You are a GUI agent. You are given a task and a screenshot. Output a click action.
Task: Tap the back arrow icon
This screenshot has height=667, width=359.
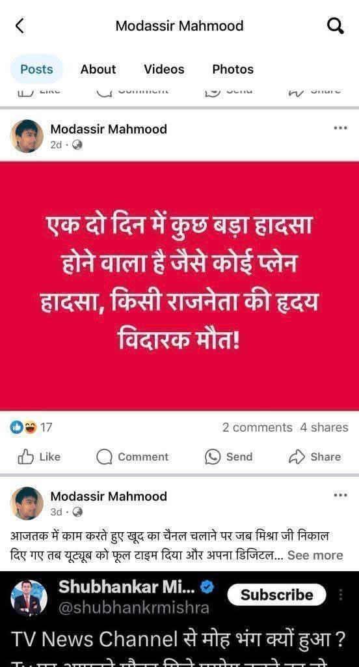pos(20,26)
